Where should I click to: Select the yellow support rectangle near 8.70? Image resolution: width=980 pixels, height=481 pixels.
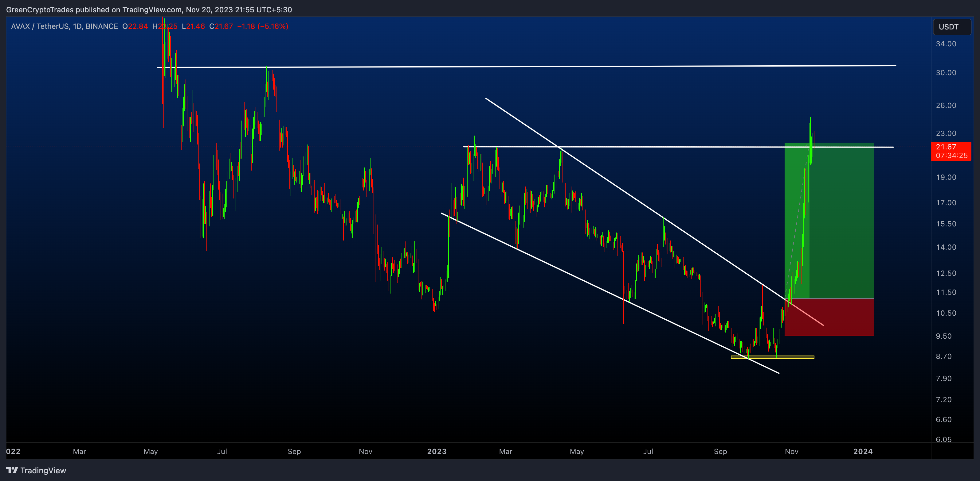(773, 357)
